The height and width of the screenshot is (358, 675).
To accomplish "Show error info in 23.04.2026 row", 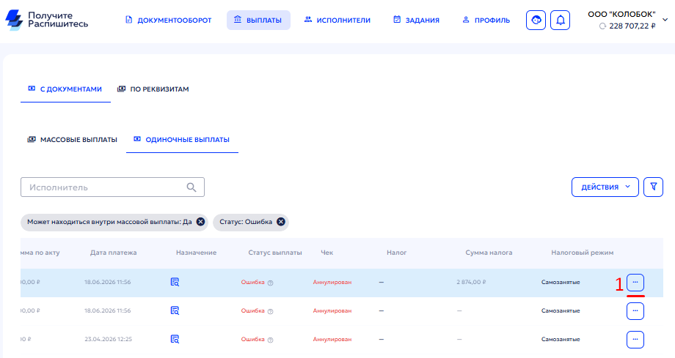I will click(x=270, y=340).
